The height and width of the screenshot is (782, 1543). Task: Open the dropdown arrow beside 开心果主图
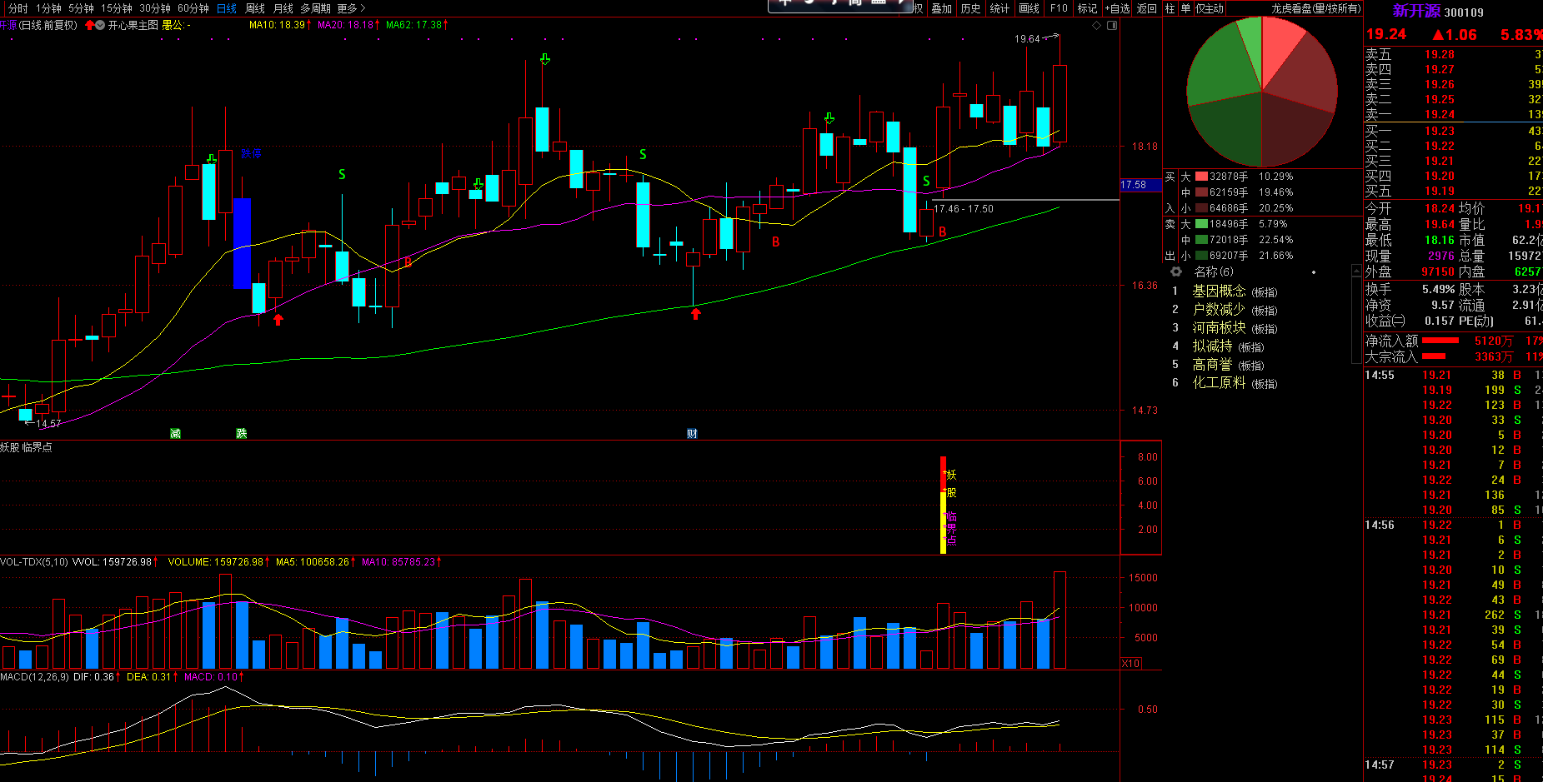(x=101, y=25)
